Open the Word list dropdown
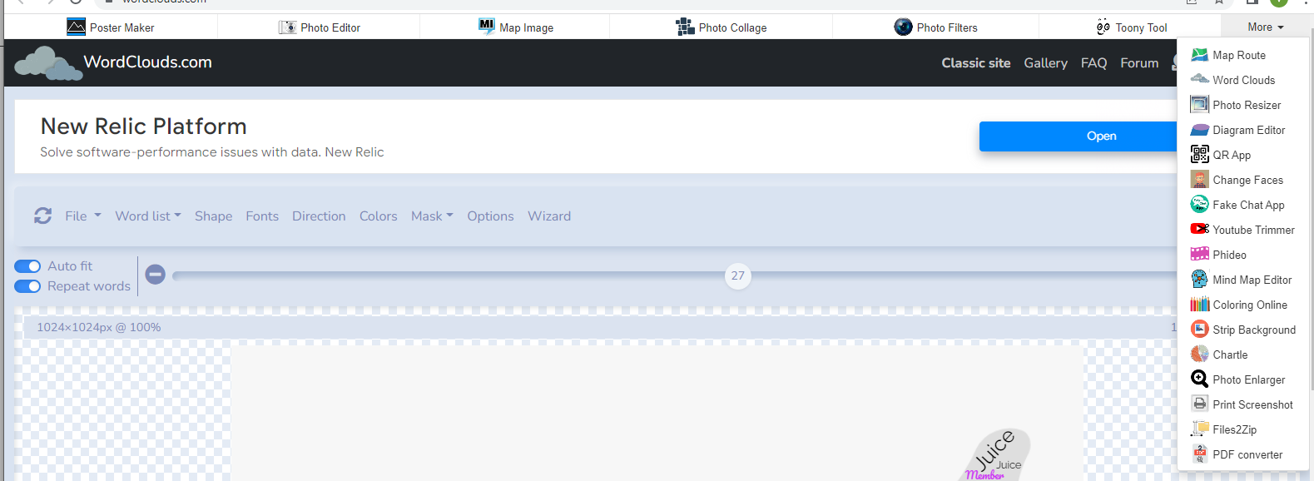Screen dimensions: 1314x481 148,216
